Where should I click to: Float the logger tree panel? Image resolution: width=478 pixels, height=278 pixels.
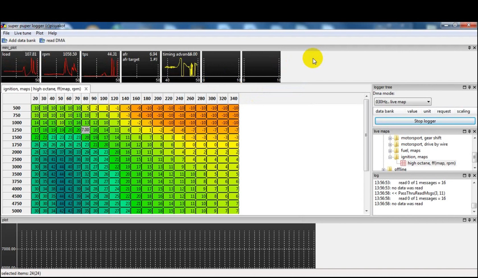464,87
